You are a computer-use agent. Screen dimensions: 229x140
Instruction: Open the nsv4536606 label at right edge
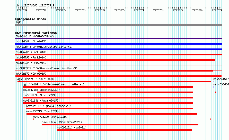(x=221, y=84)
